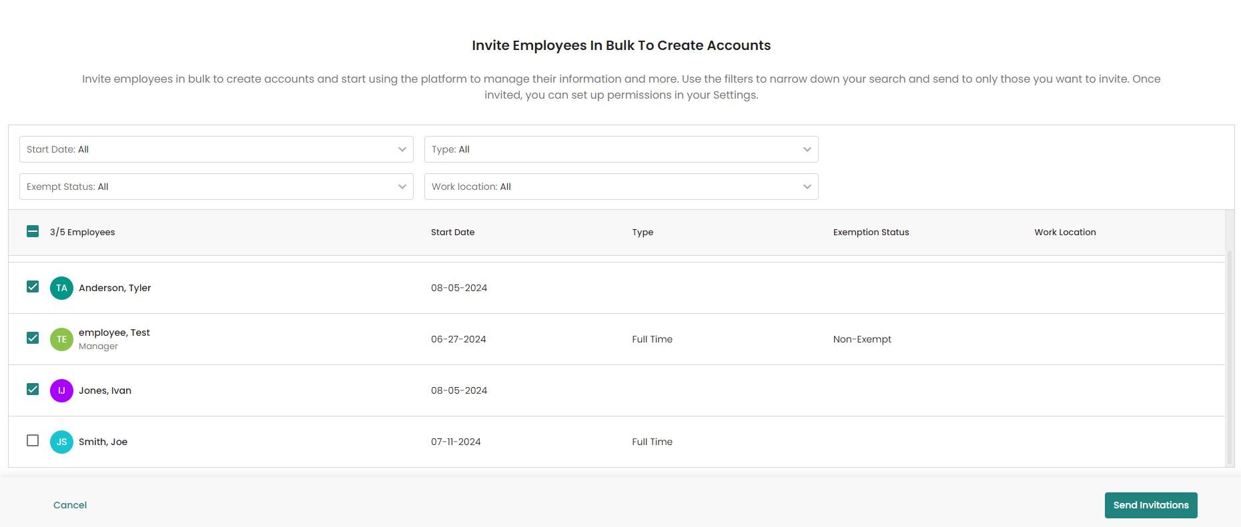Toggle the select-all employees header checkbox

[x=33, y=231]
